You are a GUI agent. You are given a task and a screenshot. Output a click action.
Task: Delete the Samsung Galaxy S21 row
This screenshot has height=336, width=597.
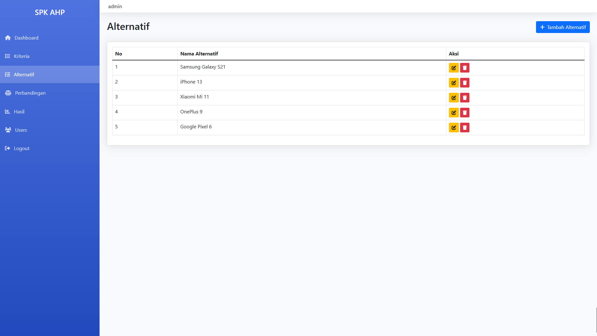pyautogui.click(x=464, y=68)
